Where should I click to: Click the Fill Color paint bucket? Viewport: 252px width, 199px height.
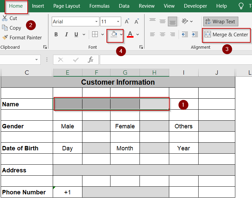(114, 34)
